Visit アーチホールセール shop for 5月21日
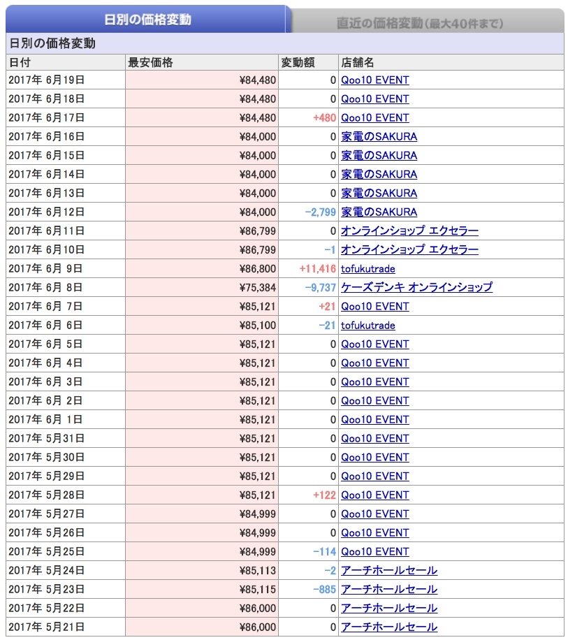 pos(389,627)
